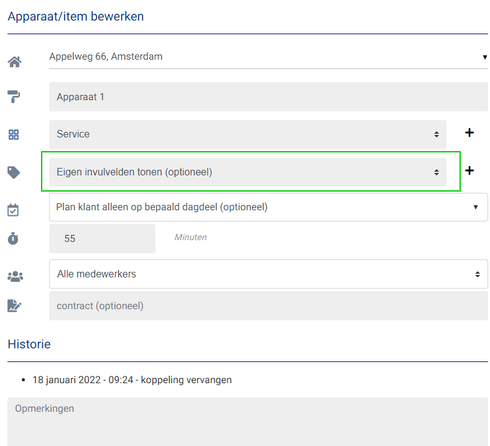Click the Apparaat 1 name field
This screenshot has height=446, width=490.
click(x=268, y=97)
